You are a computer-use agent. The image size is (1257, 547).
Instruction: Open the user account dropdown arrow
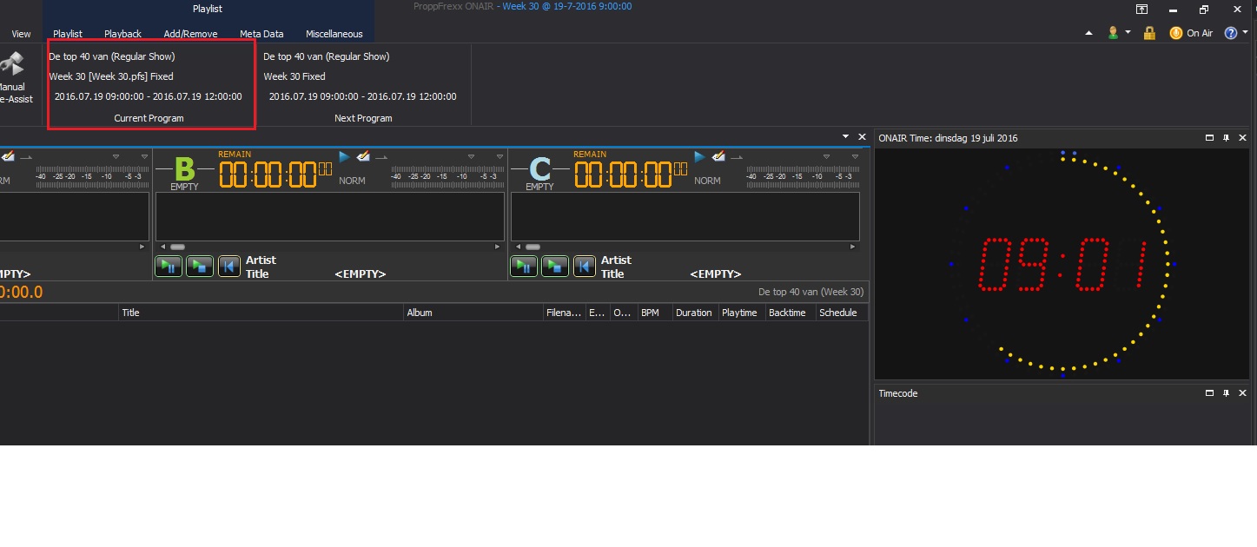tap(1128, 33)
